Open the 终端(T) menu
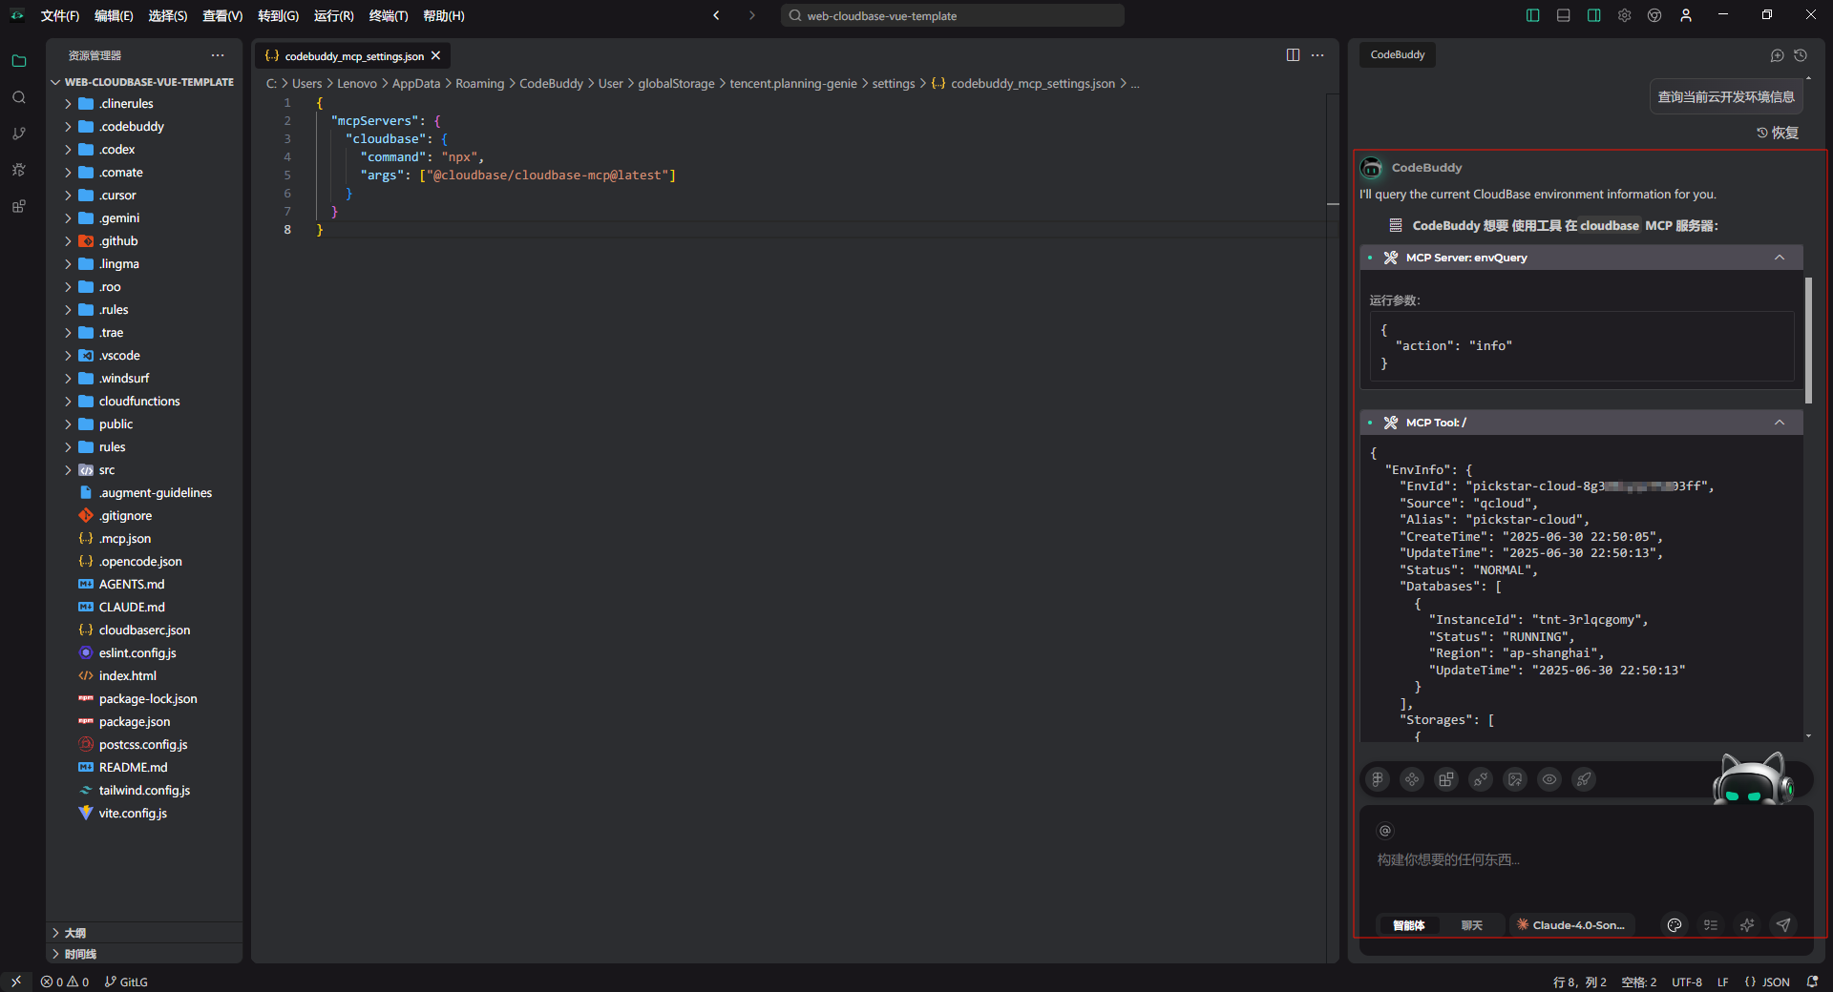The width and height of the screenshot is (1833, 992). (389, 15)
